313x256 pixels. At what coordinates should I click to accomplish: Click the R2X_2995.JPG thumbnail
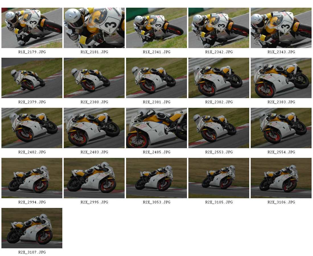pos(94,178)
